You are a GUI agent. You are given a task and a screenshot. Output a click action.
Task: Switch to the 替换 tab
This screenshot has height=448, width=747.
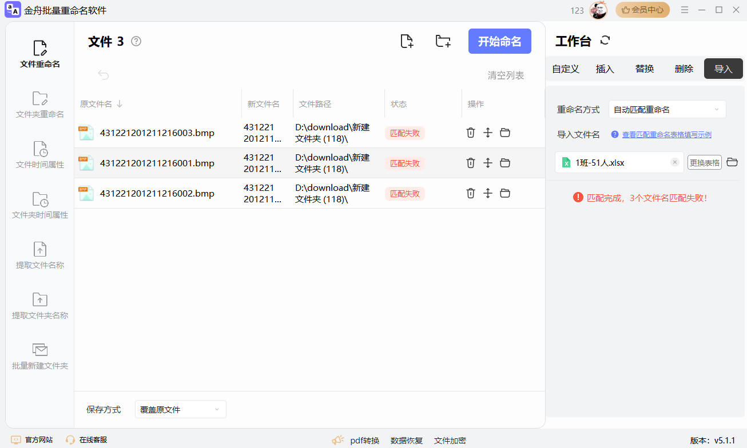click(x=645, y=69)
